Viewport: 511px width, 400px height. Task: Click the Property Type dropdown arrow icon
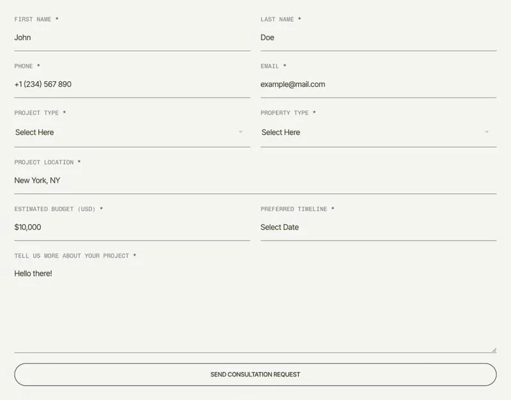[487, 132]
